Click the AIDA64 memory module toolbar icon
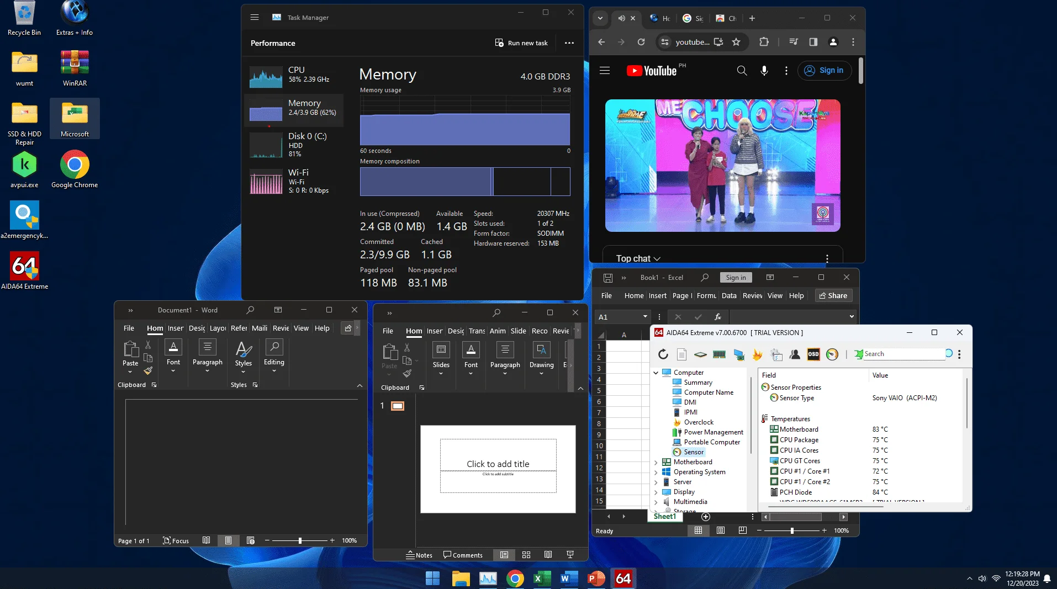 coord(719,354)
